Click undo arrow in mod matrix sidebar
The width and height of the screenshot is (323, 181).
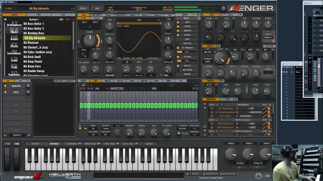point(205,131)
